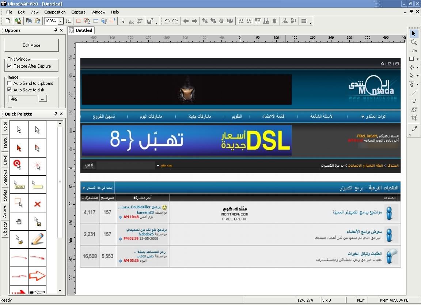This screenshot has width=421, height=306.
Task: Click the Quick Palette scrollbar down arrow
Action: click(x=60, y=290)
